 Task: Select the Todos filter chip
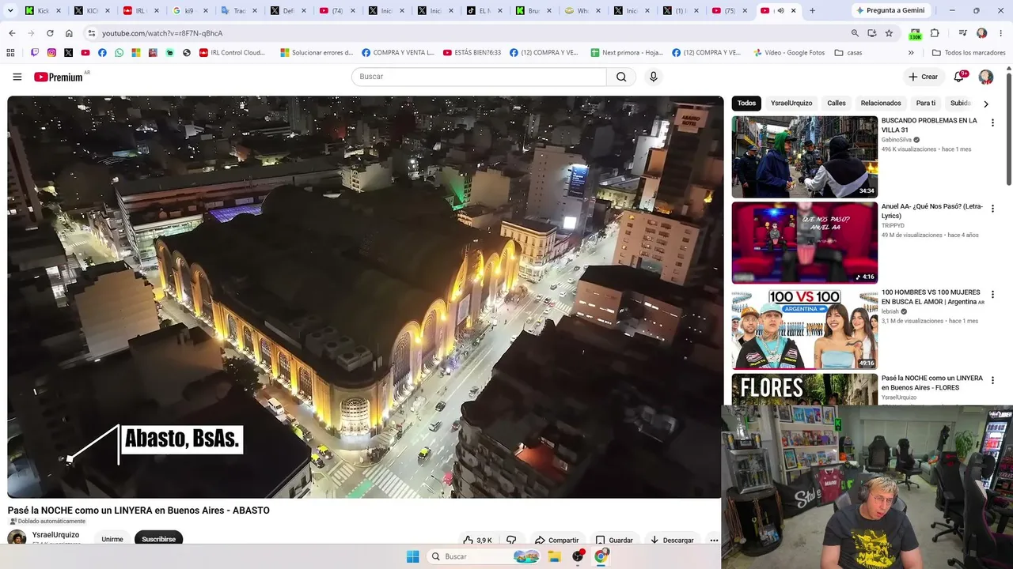pos(746,104)
